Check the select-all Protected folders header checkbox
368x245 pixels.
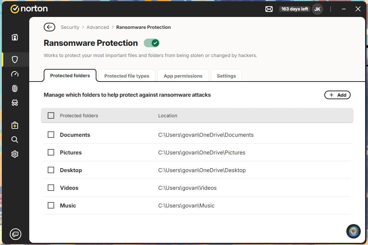click(x=51, y=115)
